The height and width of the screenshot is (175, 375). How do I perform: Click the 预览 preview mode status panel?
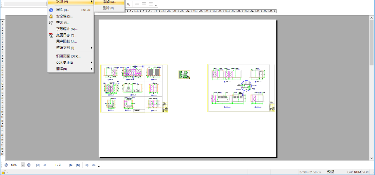(331, 172)
